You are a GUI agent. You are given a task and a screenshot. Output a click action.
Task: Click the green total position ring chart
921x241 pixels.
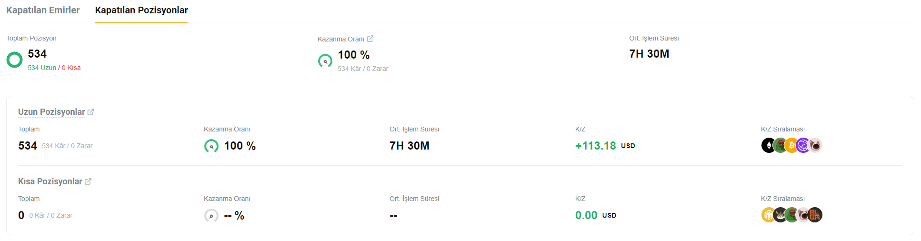14,60
